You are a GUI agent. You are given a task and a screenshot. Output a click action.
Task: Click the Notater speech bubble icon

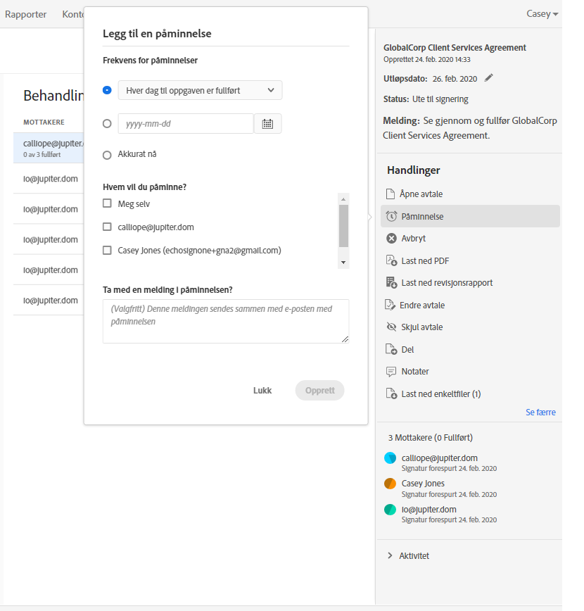(x=391, y=372)
